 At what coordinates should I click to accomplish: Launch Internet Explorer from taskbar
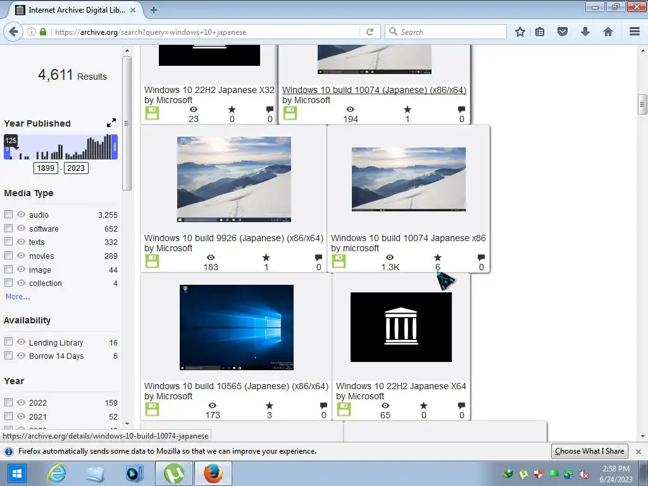click(x=56, y=473)
